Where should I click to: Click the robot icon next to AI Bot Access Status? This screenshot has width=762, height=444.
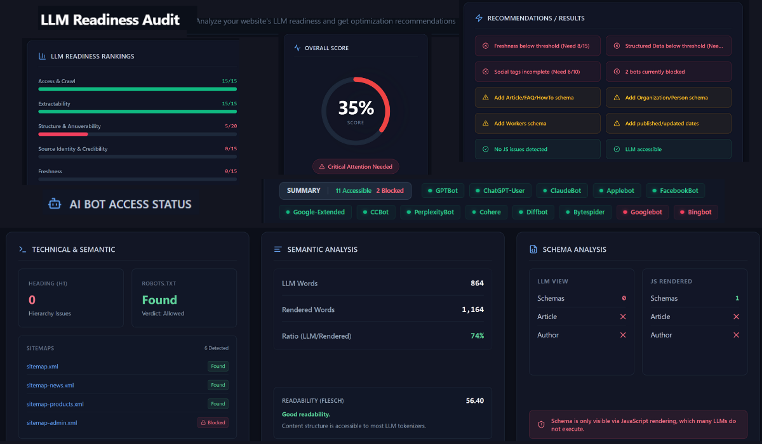click(55, 204)
